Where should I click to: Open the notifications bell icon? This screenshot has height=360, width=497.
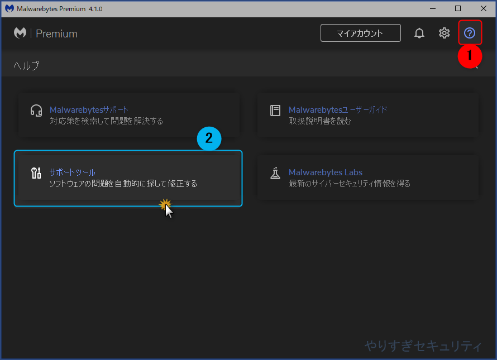tap(419, 33)
